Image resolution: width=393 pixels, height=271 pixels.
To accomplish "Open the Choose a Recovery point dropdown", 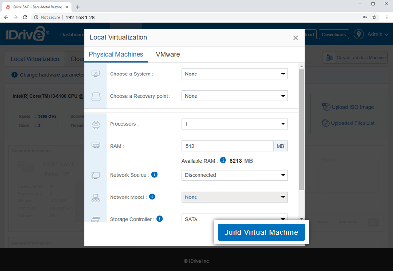I will (x=235, y=96).
